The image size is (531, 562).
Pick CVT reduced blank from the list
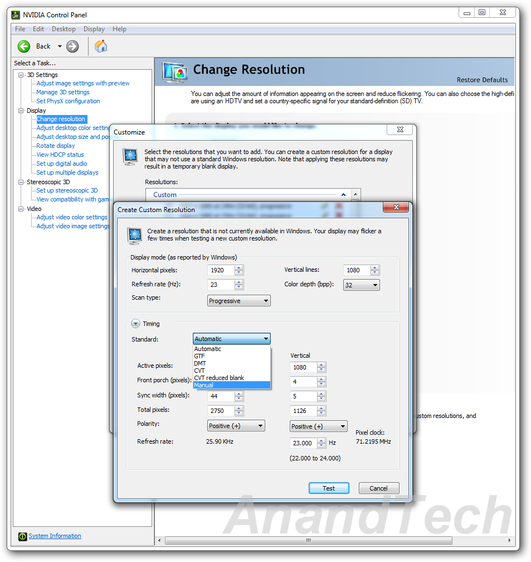click(231, 378)
